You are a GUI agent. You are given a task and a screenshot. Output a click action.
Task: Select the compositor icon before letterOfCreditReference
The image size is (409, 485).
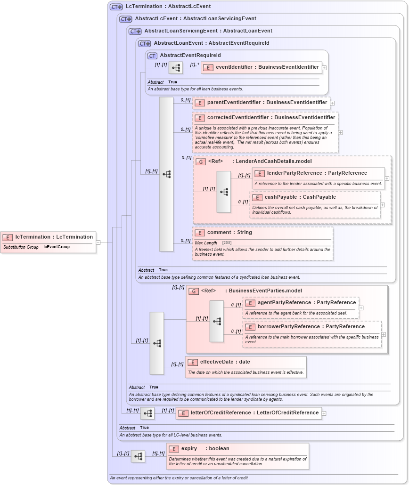point(147,412)
